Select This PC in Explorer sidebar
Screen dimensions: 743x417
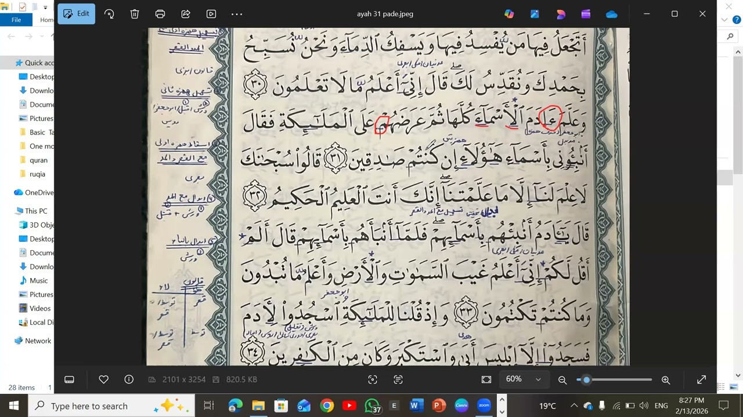click(36, 211)
